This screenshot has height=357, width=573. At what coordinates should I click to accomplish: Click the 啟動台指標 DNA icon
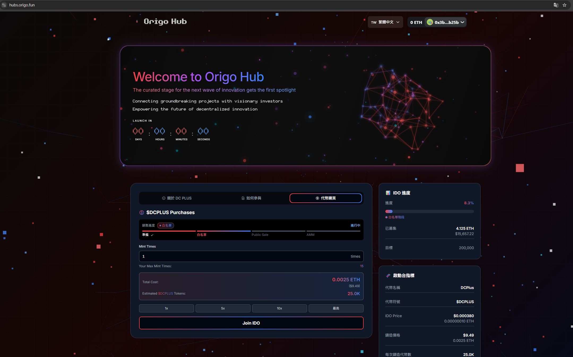point(388,275)
